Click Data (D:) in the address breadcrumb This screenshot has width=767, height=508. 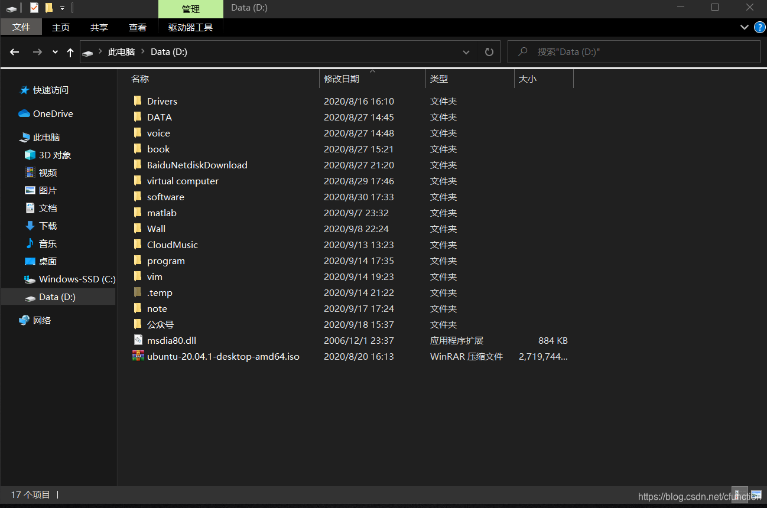click(x=169, y=52)
